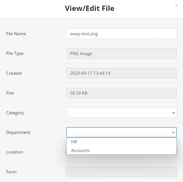The image size is (183, 182).
Task: Click the File Name label
Action: tap(16, 34)
